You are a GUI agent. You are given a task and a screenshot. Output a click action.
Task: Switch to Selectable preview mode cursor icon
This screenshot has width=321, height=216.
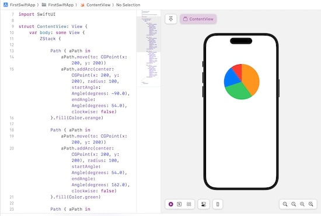pyautogui.click(x=179, y=204)
